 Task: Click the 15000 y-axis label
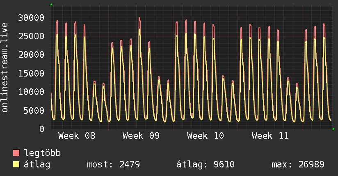point(32,73)
